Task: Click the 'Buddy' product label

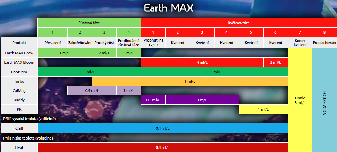Action: point(19,100)
